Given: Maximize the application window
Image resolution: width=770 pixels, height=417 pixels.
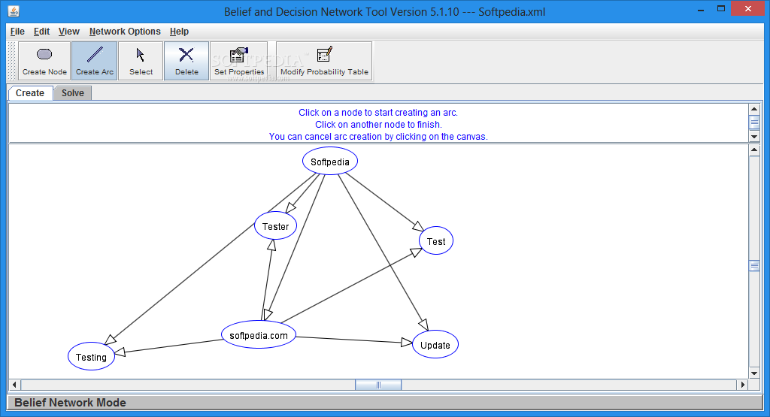Looking at the screenshot, I should [x=721, y=9].
